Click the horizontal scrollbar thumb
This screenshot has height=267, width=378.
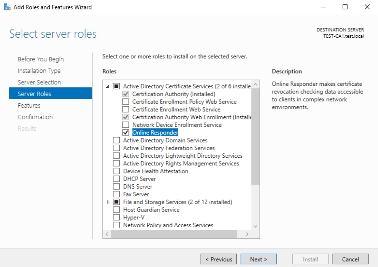(174, 234)
